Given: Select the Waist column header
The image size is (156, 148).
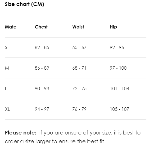Looking at the screenshot, I should pos(78,27).
